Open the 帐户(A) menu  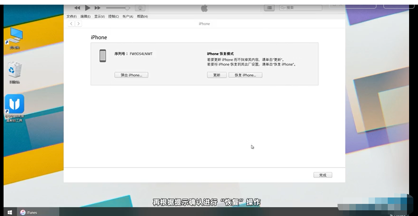pyautogui.click(x=128, y=16)
